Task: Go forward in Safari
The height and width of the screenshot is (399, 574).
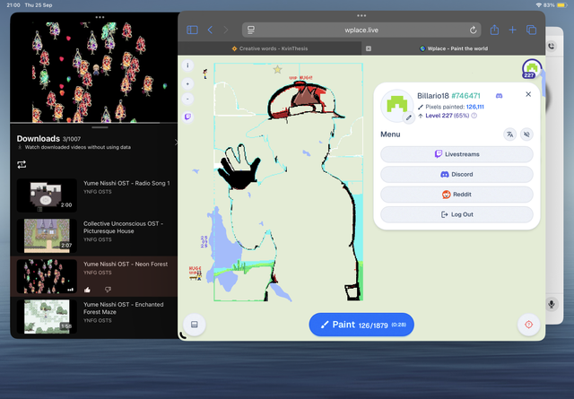Action: [226, 30]
